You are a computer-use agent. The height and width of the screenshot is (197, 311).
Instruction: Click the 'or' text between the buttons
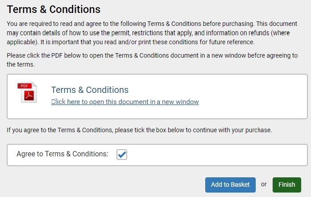click(x=264, y=184)
